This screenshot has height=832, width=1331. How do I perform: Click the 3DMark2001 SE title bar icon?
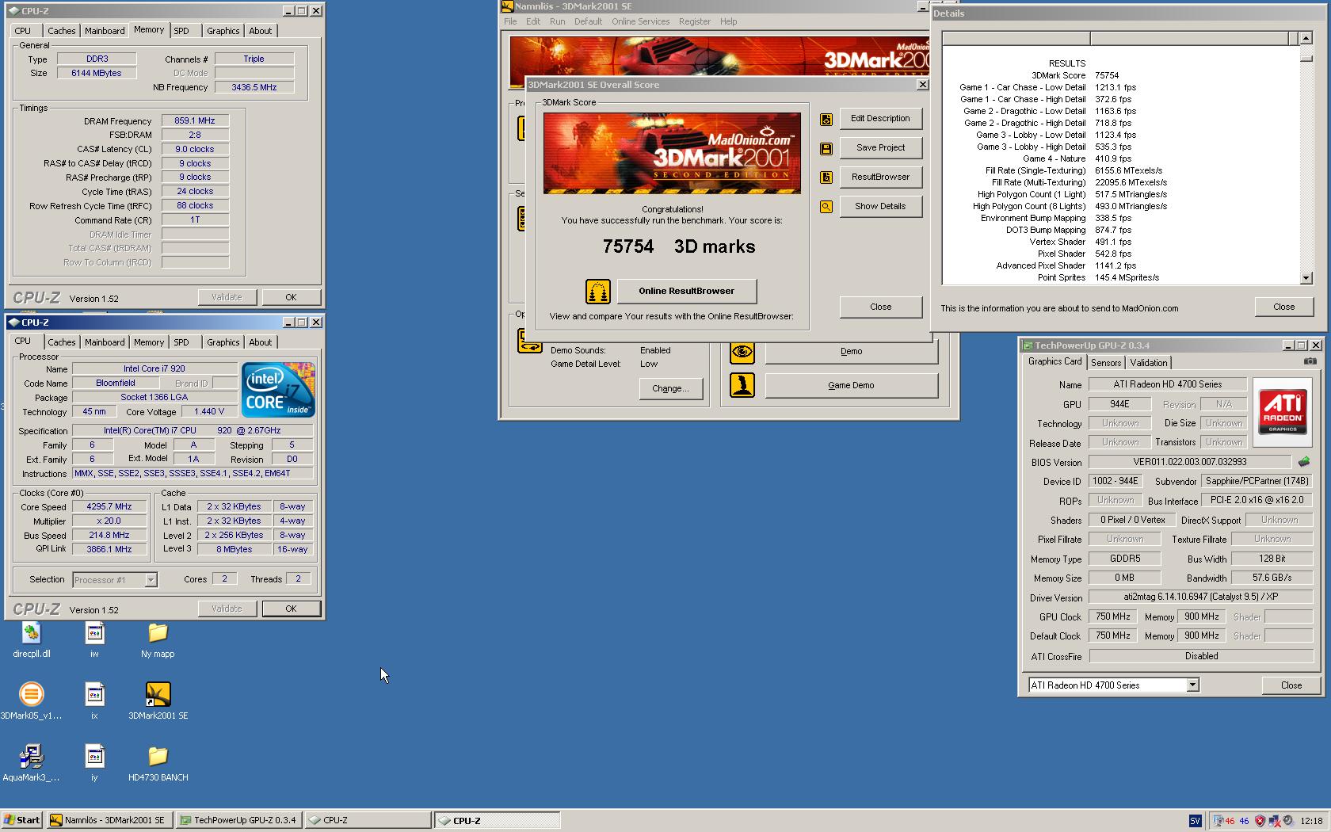[507, 6]
